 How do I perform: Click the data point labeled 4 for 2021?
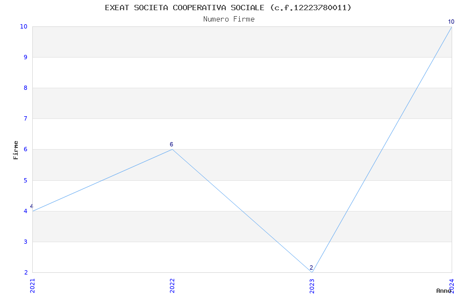coord(33,210)
